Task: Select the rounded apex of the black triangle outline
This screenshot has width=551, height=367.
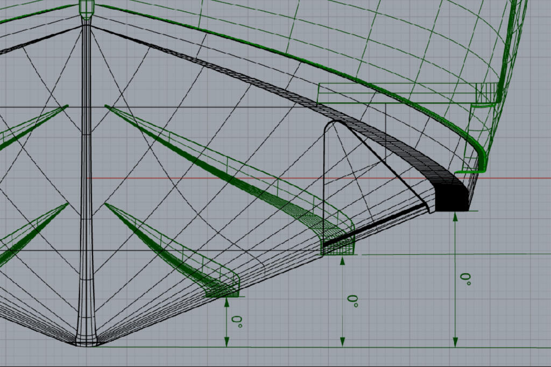Action: [336, 123]
